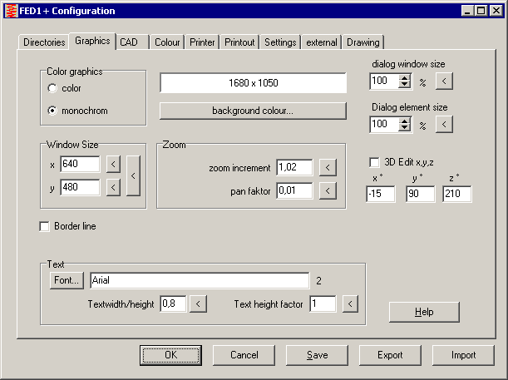
Task: Click the arrow button next to dialog window size
Action: pos(445,81)
